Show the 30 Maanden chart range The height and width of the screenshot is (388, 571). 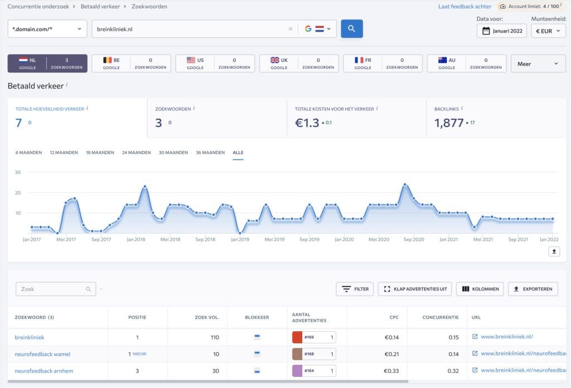click(173, 153)
